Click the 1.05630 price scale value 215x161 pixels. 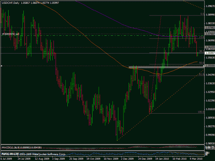pos(210,58)
